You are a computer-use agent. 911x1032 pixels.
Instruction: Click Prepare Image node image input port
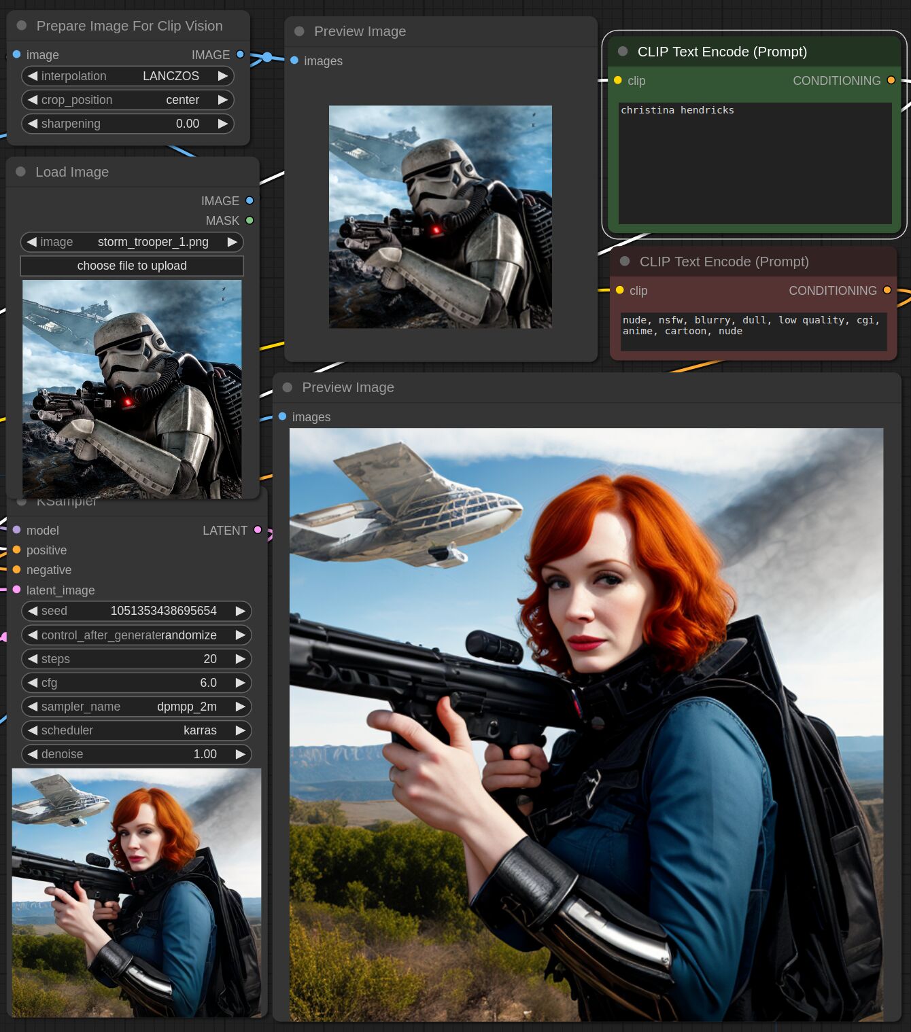[16, 54]
